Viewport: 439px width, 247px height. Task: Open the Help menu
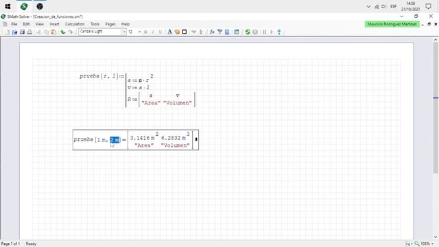[126, 24]
